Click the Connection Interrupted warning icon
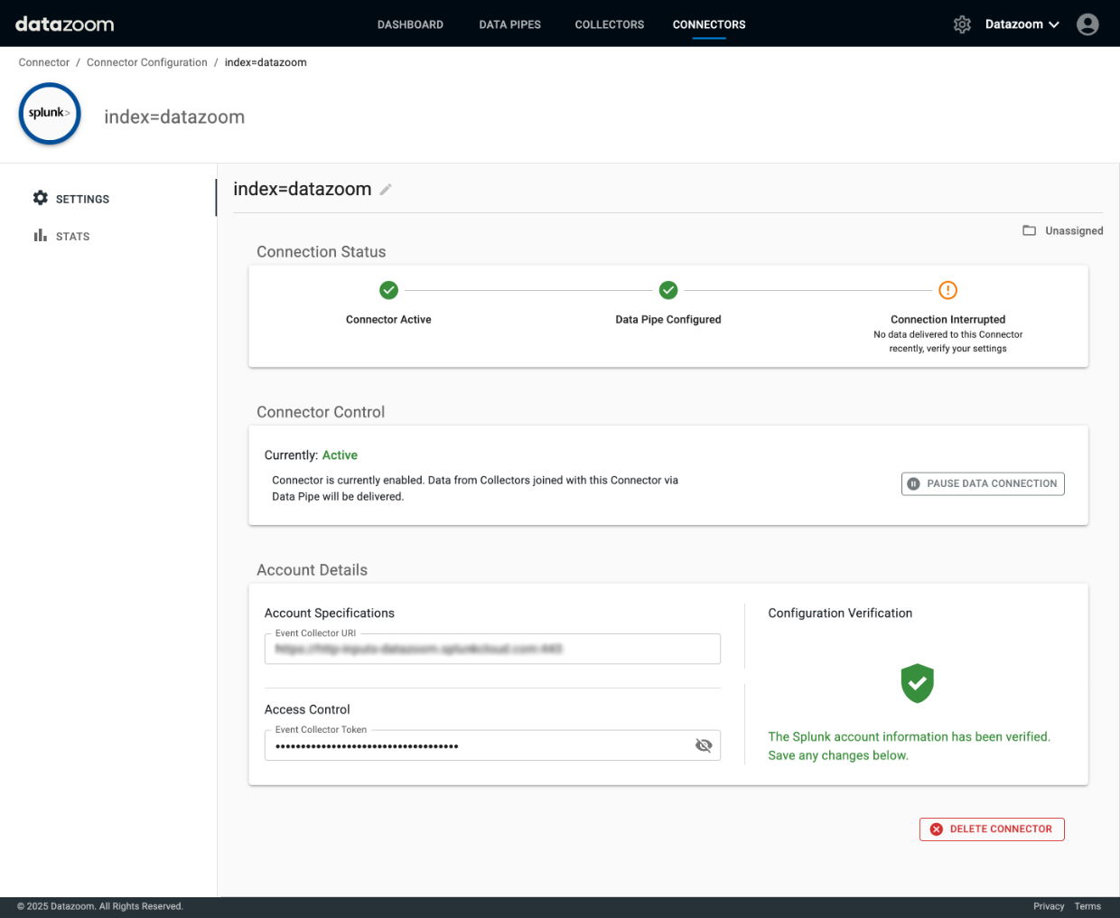This screenshot has width=1120, height=918. (947, 290)
